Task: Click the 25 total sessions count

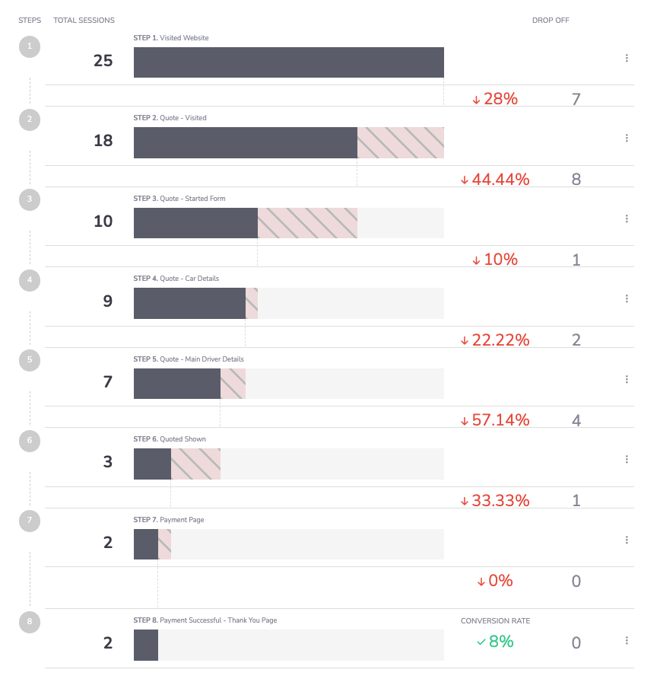Action: pos(103,61)
